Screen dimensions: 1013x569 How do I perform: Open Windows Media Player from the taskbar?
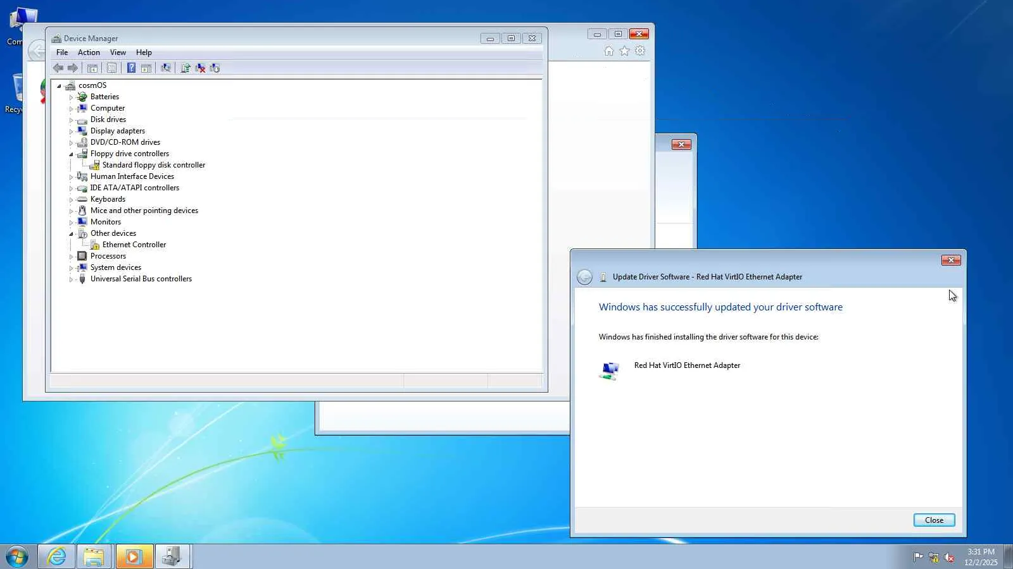coord(134,557)
